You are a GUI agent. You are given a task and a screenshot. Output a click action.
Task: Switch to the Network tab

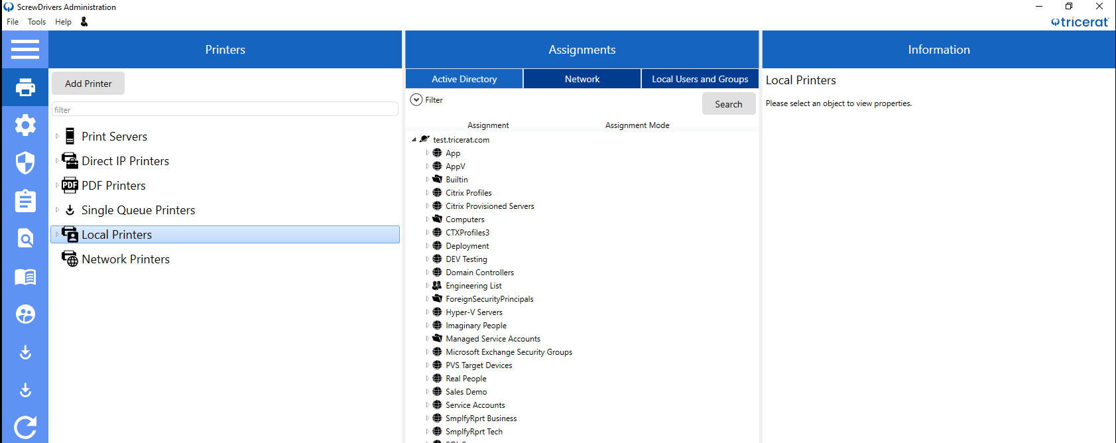582,79
